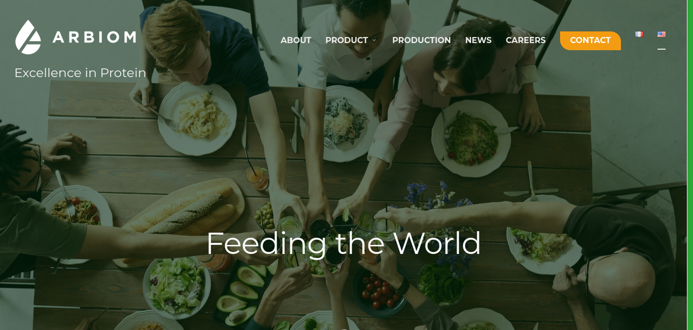The width and height of the screenshot is (693, 330).
Task: Go to the Production page
Action: click(x=422, y=40)
